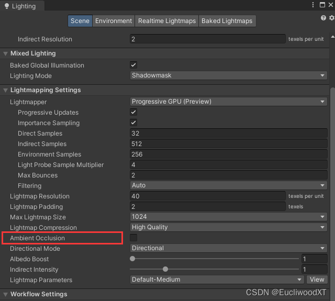Enable the Ambient Occlusion checkbox
This screenshot has width=335, height=301.
click(x=133, y=238)
